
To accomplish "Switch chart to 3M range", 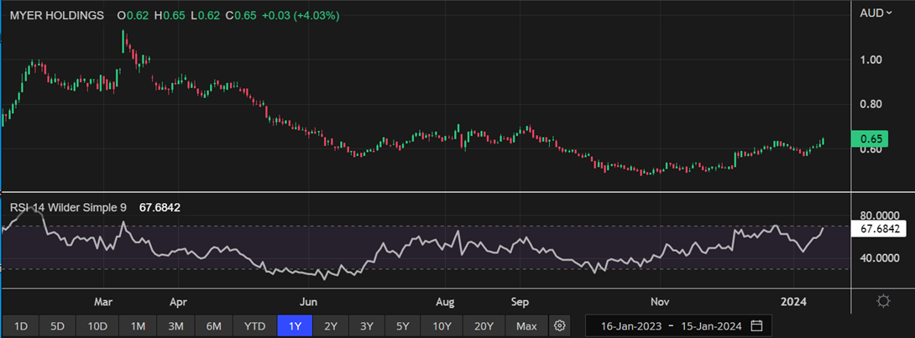I will click(x=175, y=325).
